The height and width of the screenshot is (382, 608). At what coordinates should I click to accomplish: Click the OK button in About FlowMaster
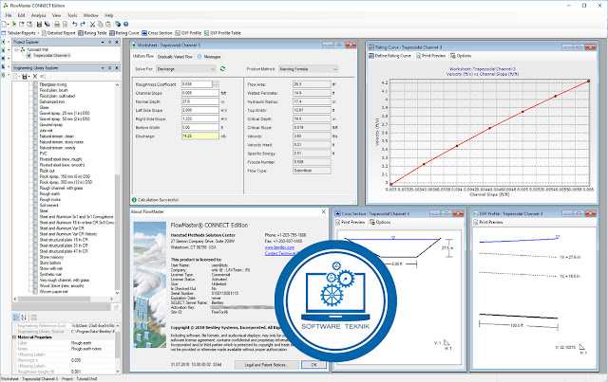point(313,365)
